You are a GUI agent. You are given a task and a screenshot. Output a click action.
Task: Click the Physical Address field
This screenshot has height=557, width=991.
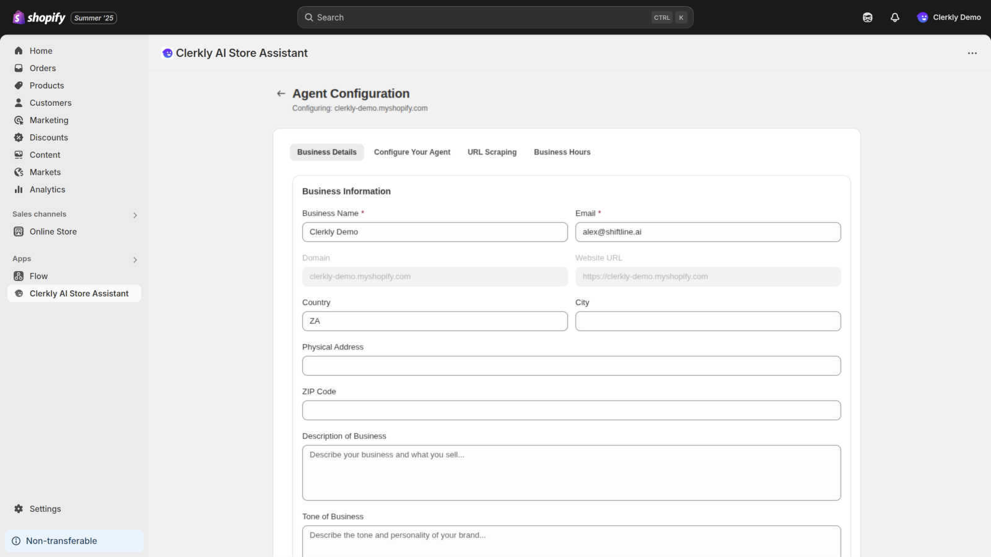click(x=572, y=366)
